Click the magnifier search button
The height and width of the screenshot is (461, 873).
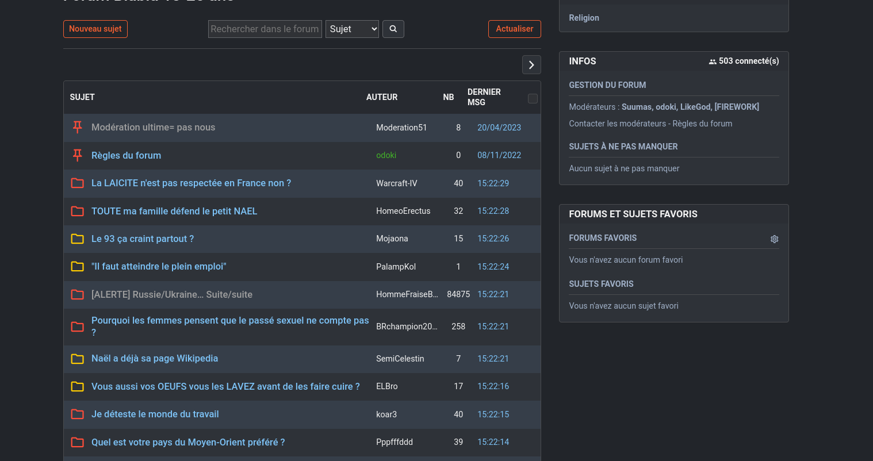pyautogui.click(x=393, y=29)
